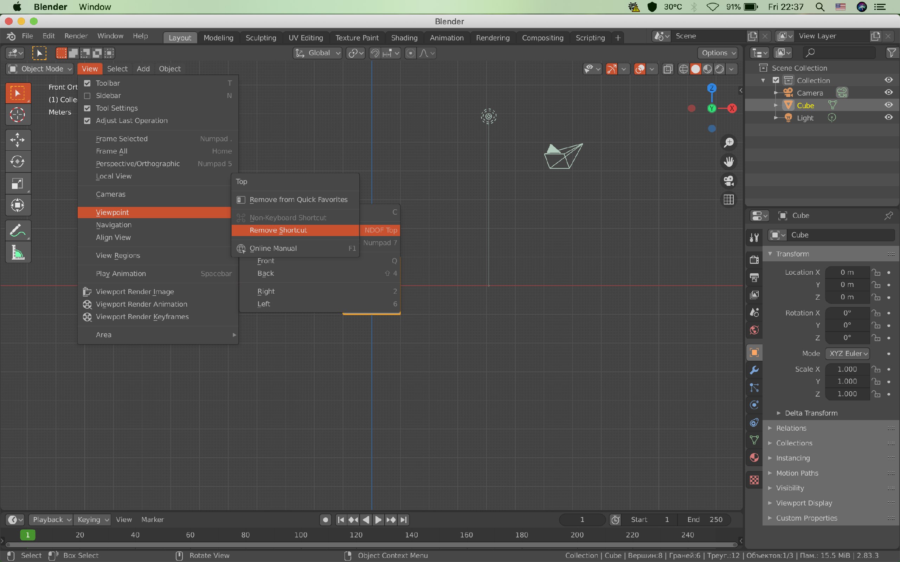Toggle Adjust Last Operation checkbox

[x=87, y=121]
